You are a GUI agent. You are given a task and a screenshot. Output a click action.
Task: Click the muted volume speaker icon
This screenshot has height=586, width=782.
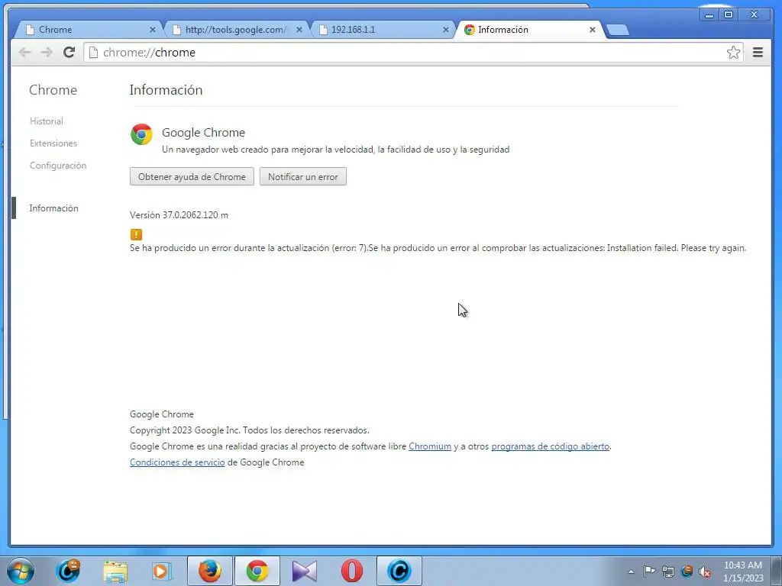(x=705, y=572)
